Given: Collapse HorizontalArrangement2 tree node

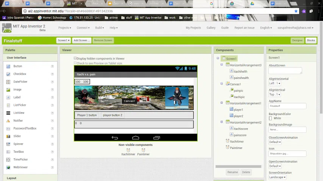Looking at the screenshot, I should pyautogui.click(x=222, y=122).
